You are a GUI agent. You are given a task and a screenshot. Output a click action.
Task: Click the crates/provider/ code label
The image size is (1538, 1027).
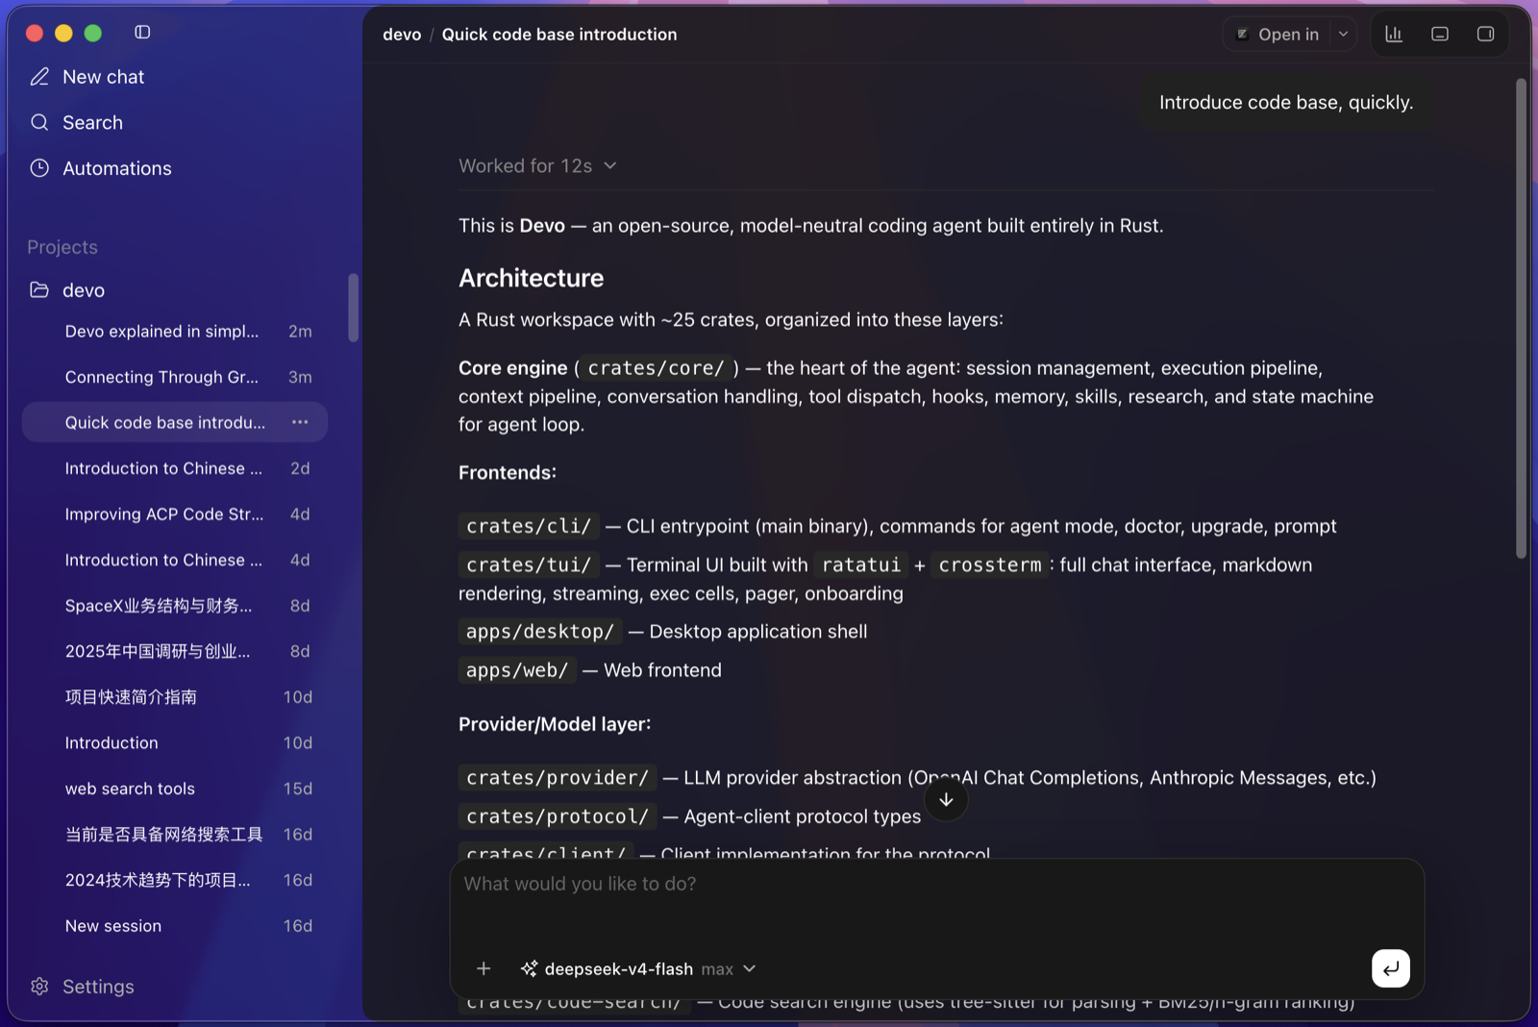coord(558,777)
